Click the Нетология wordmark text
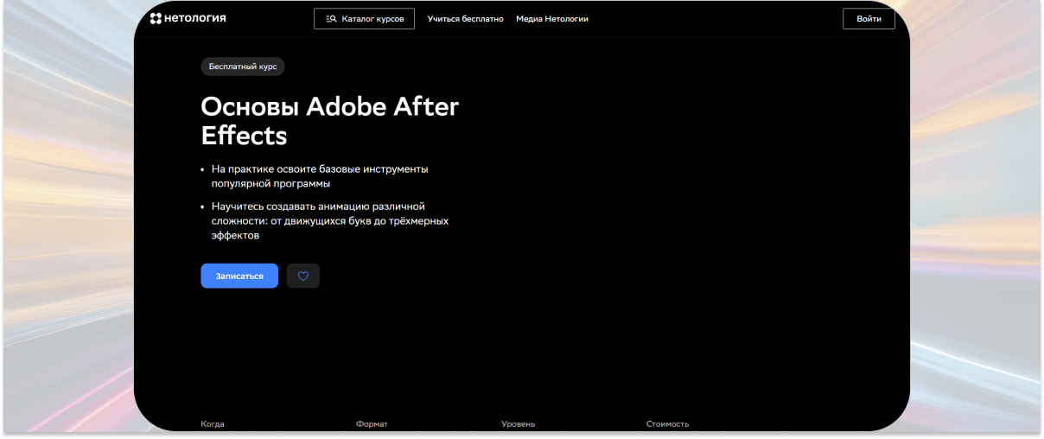The height and width of the screenshot is (439, 1044). coord(194,18)
